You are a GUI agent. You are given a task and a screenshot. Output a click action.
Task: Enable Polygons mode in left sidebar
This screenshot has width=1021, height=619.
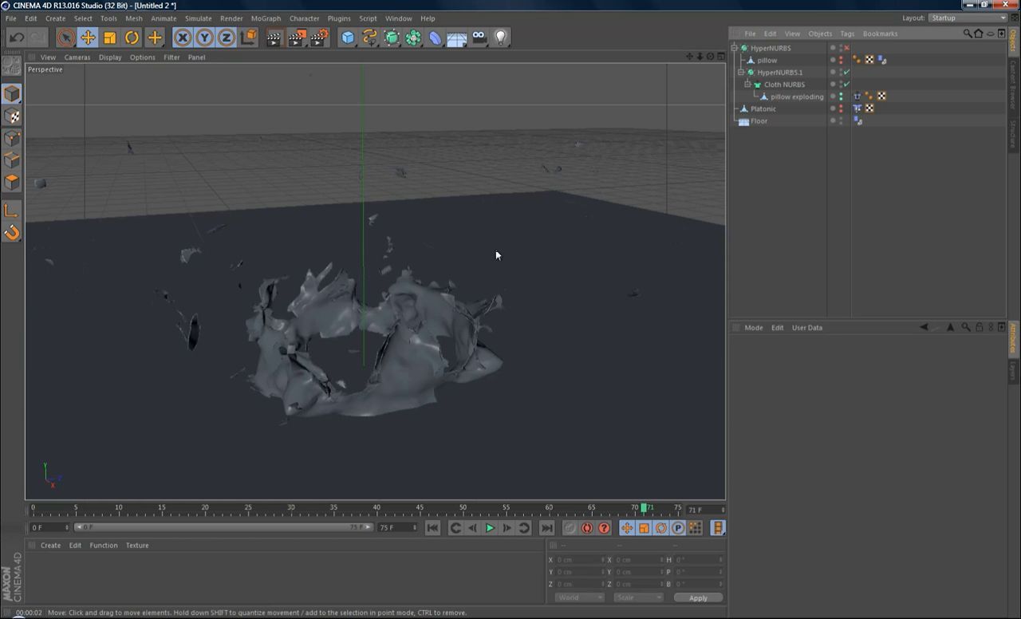[12, 183]
